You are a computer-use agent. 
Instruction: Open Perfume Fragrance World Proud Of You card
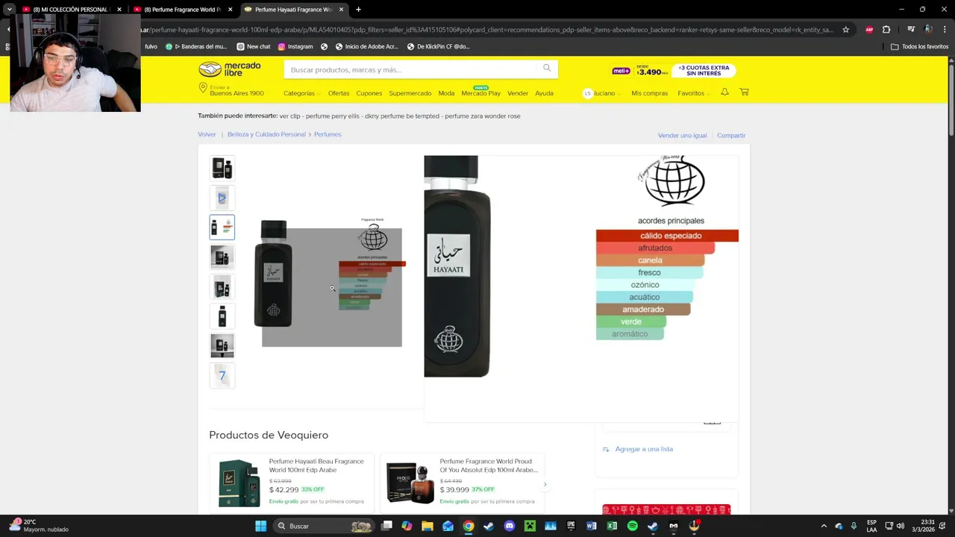(462, 483)
